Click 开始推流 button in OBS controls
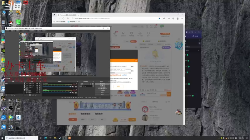Screen dimensions: 250x140 click(x=102, y=84)
